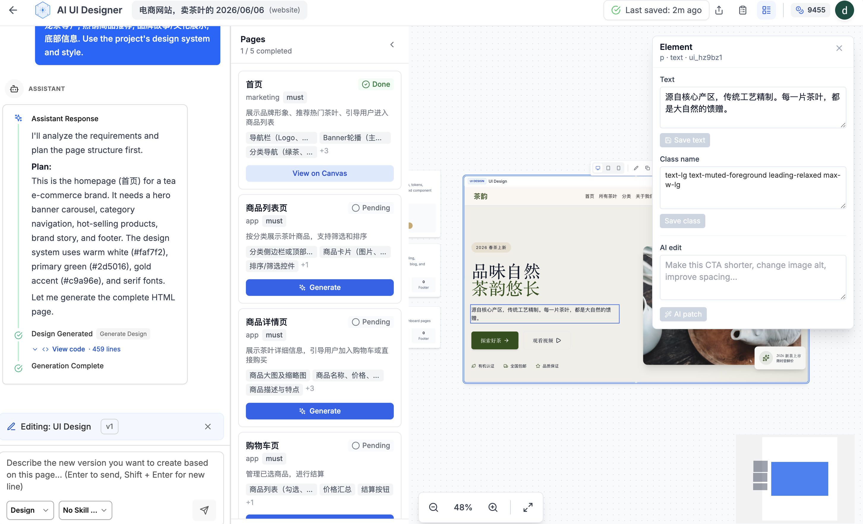
Task: Generate the 商品详情页 page
Action: click(320, 411)
